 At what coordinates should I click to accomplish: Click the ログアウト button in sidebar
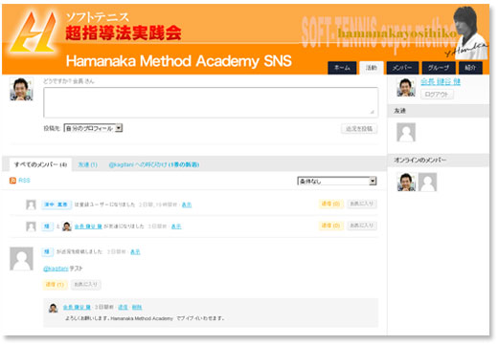pyautogui.click(x=437, y=95)
